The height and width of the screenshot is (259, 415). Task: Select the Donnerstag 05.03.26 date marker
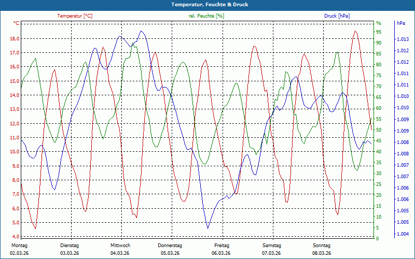170,249
